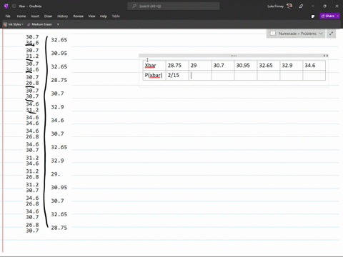Screen dimensions: 343x257
Task: Click empty P(xbar) cell under 30.95
Action: (x=246, y=76)
